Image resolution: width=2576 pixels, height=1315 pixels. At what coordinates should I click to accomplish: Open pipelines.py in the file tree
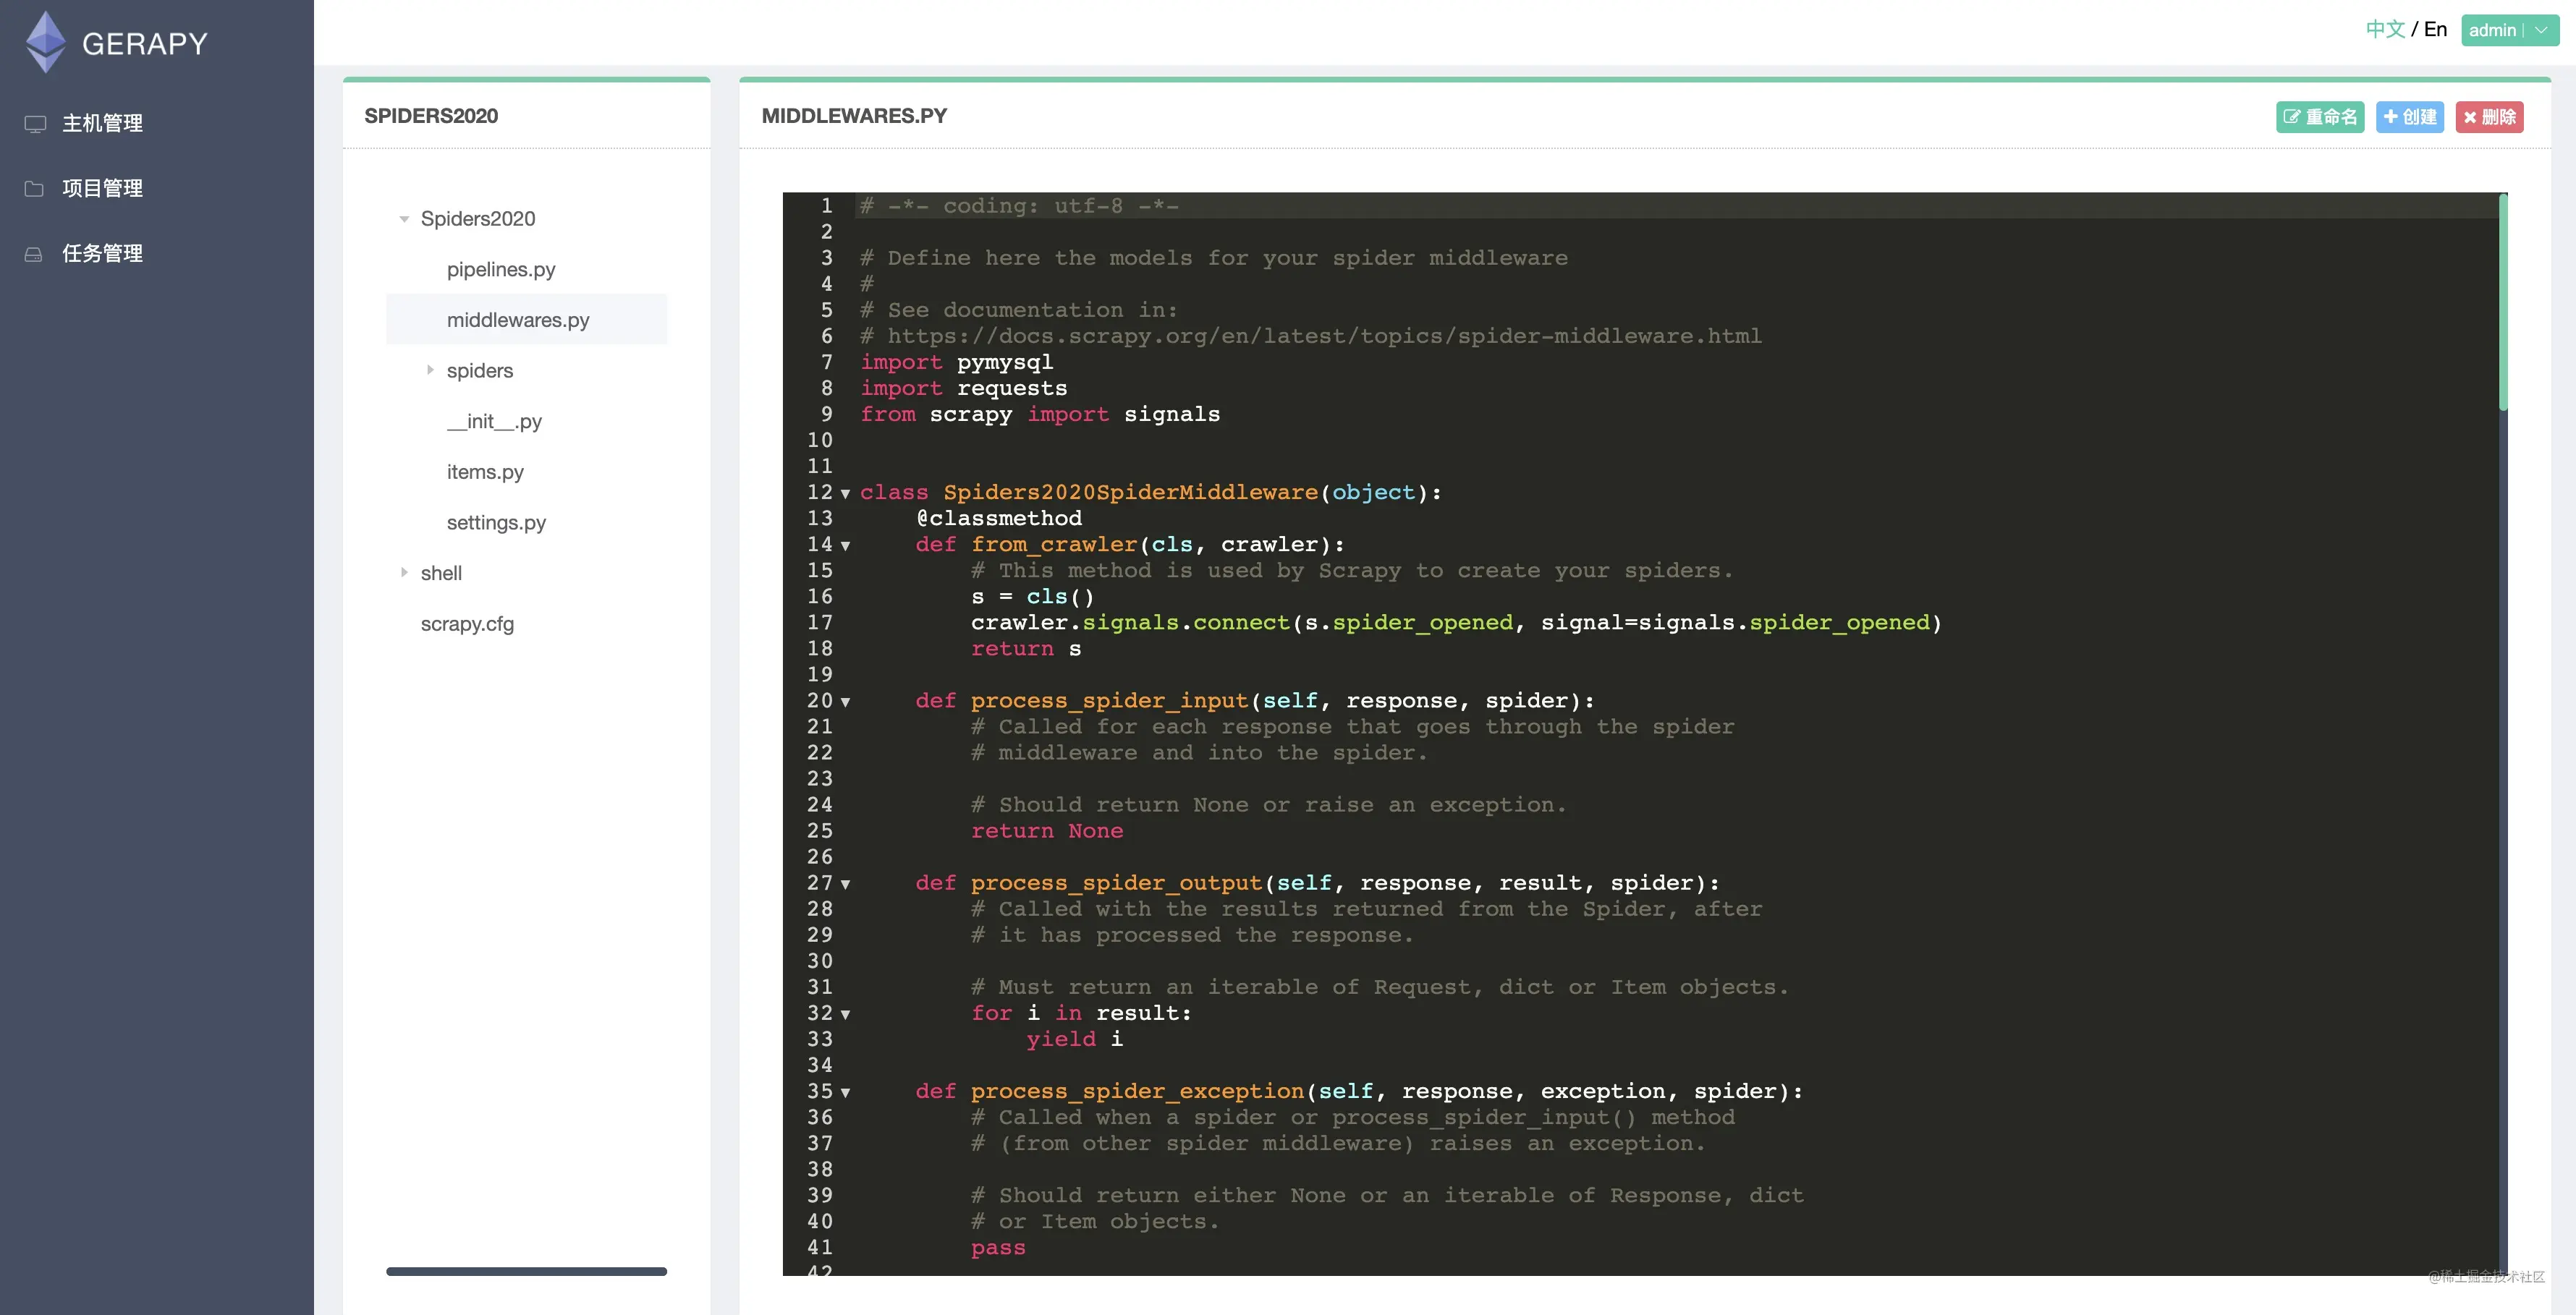click(x=501, y=269)
